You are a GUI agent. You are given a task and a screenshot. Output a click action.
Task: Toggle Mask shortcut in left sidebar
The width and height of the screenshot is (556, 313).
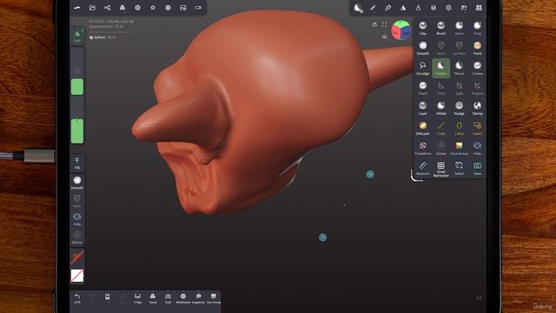(77, 201)
